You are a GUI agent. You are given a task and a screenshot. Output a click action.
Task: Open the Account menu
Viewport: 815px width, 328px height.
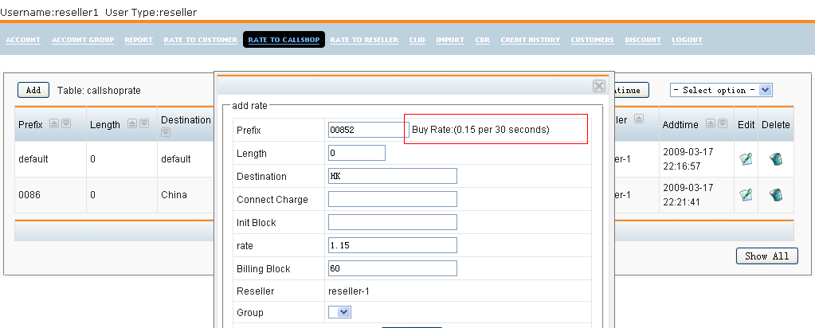(x=23, y=40)
